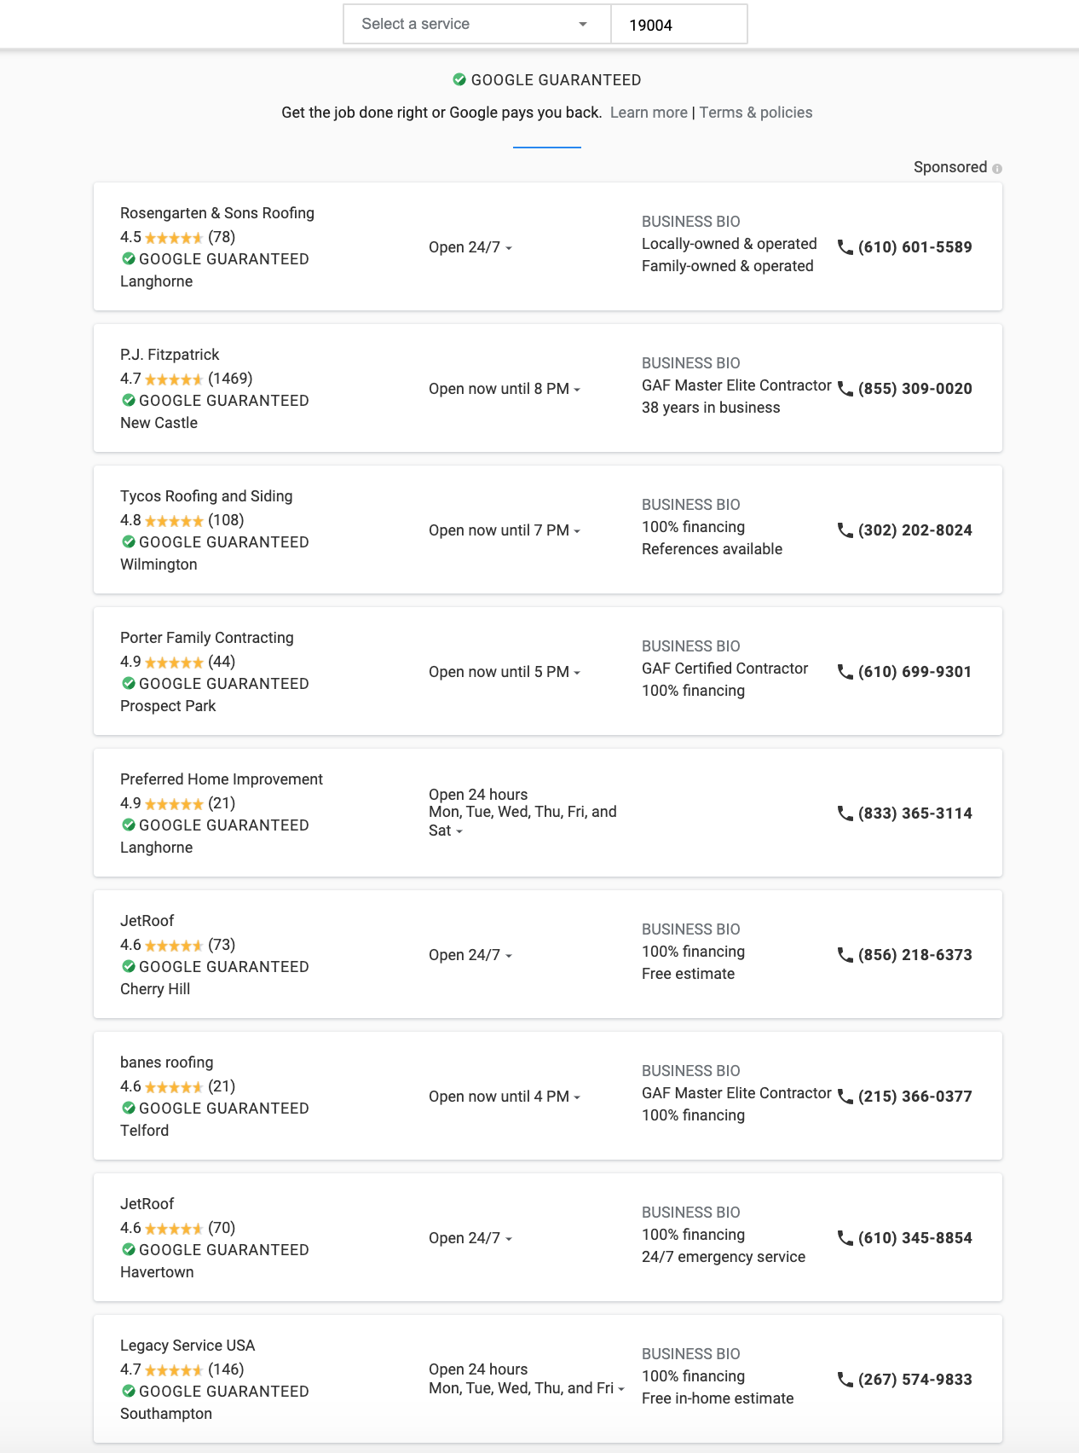The image size is (1079, 1453).
Task: Expand Open now until 5 PM hours
Action: click(x=505, y=672)
